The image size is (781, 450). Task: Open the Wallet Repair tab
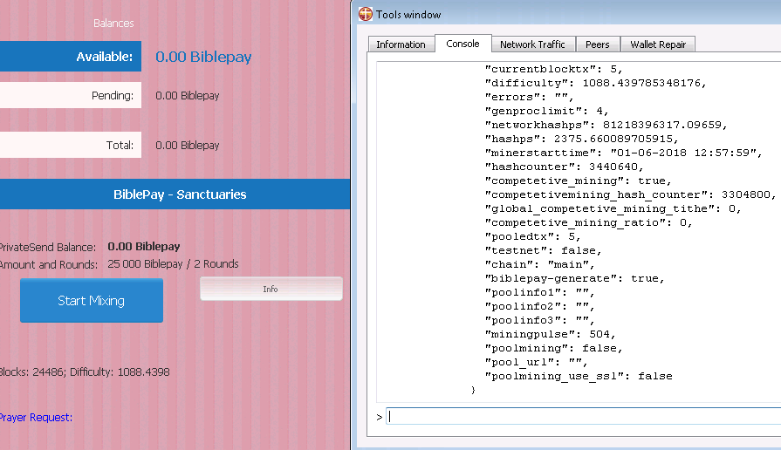[658, 44]
